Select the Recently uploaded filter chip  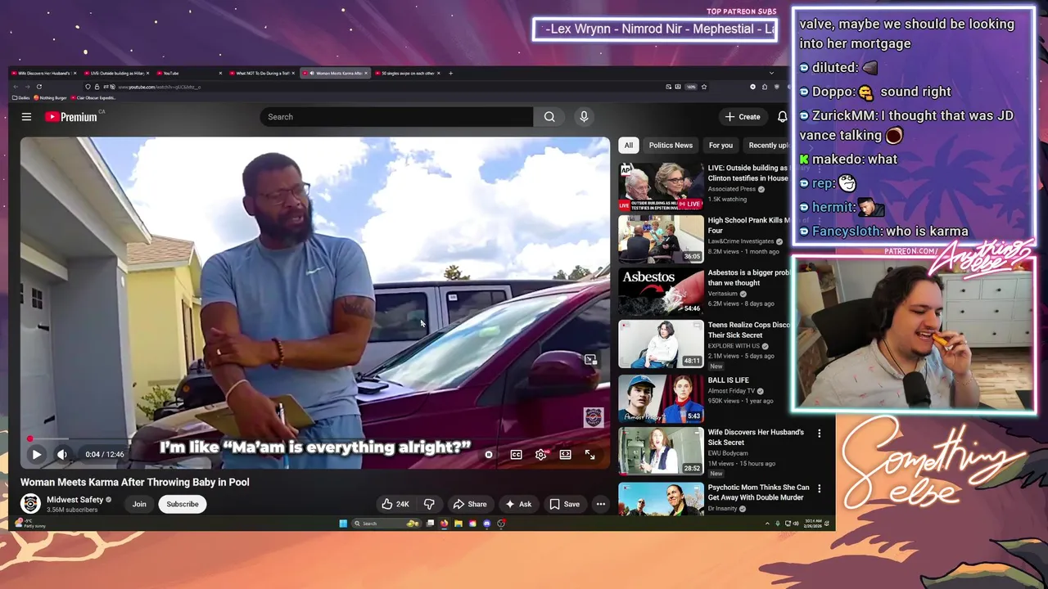click(x=767, y=146)
